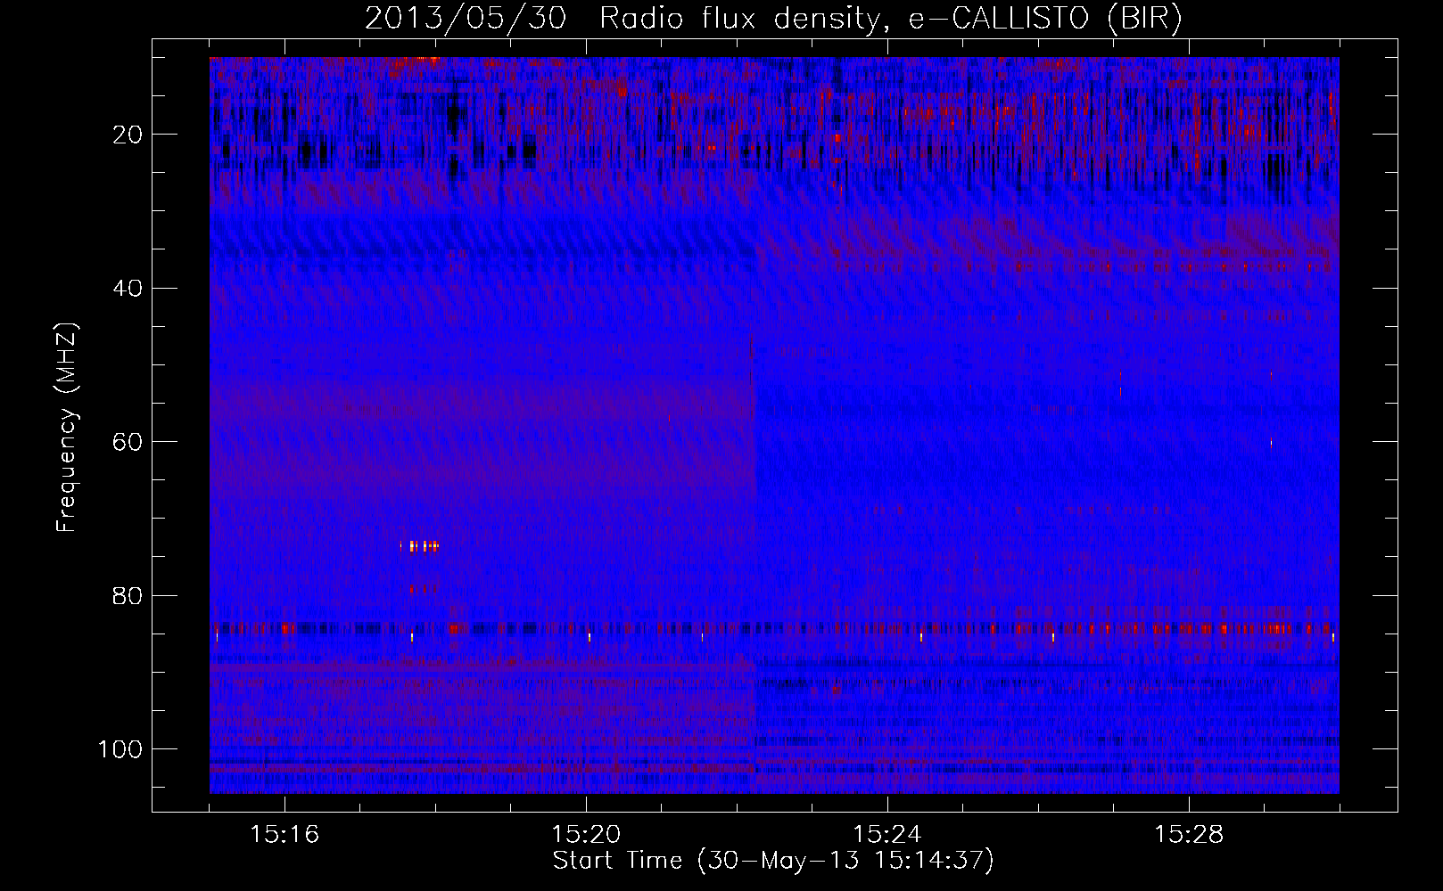This screenshot has height=891, width=1443.
Task: Click the 80 frequency tick label
Action: pos(128,595)
